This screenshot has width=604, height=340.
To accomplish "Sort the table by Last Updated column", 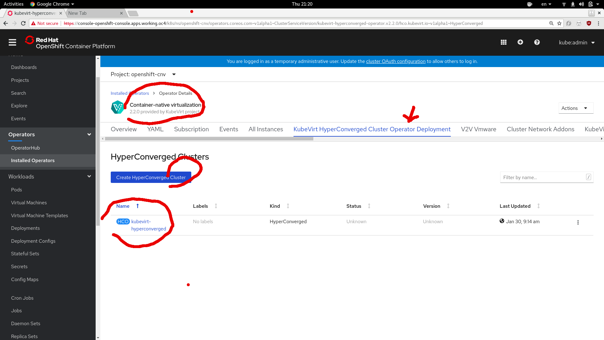I will [x=515, y=206].
